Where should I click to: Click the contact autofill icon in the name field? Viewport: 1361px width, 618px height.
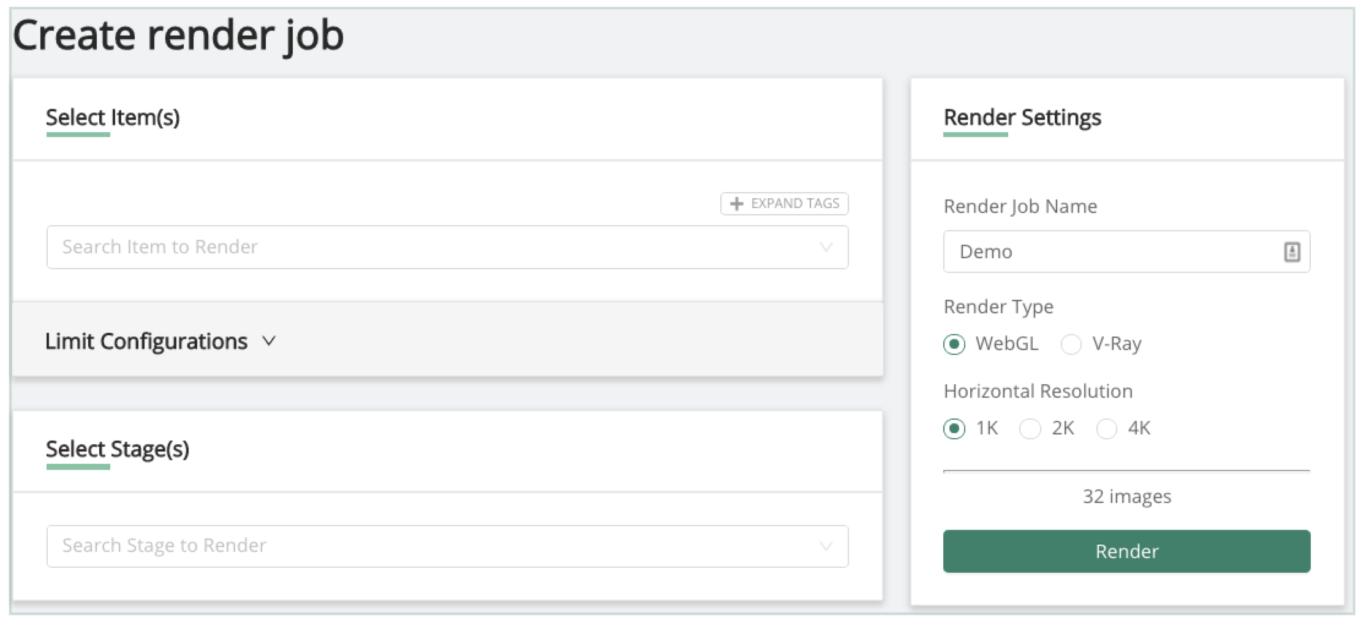coord(1292,251)
